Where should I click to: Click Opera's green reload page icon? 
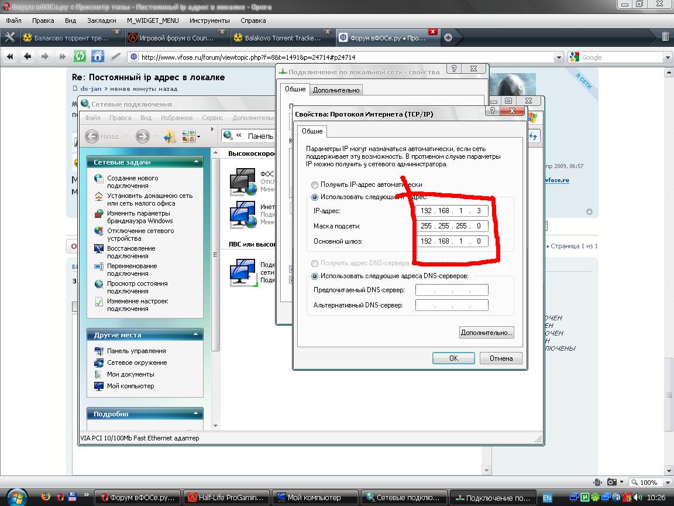80,57
